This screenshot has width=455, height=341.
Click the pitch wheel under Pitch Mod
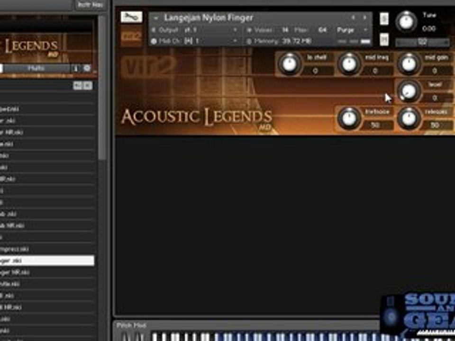pyautogui.click(x=126, y=336)
